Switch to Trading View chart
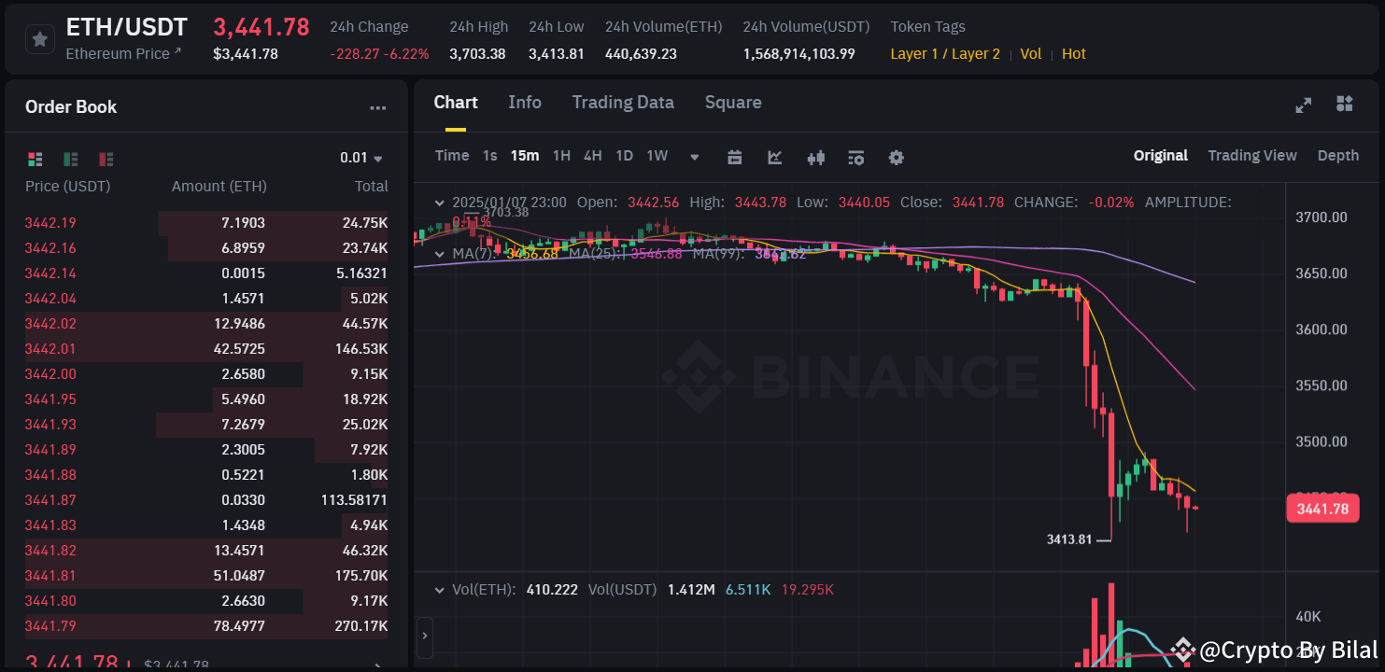The image size is (1385, 672). (x=1252, y=156)
